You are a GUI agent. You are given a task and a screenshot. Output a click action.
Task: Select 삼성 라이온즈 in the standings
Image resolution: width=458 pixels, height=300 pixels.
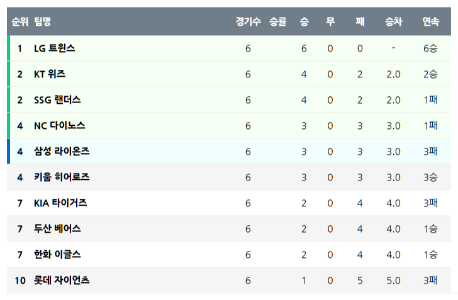62,152
